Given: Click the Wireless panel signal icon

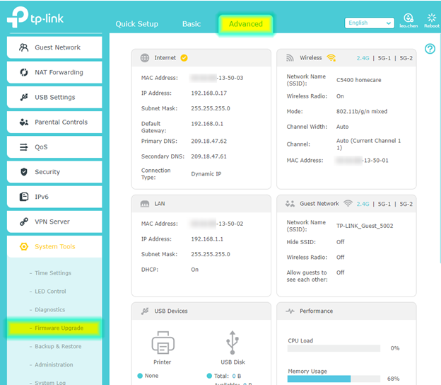Looking at the screenshot, I should [x=290, y=58].
